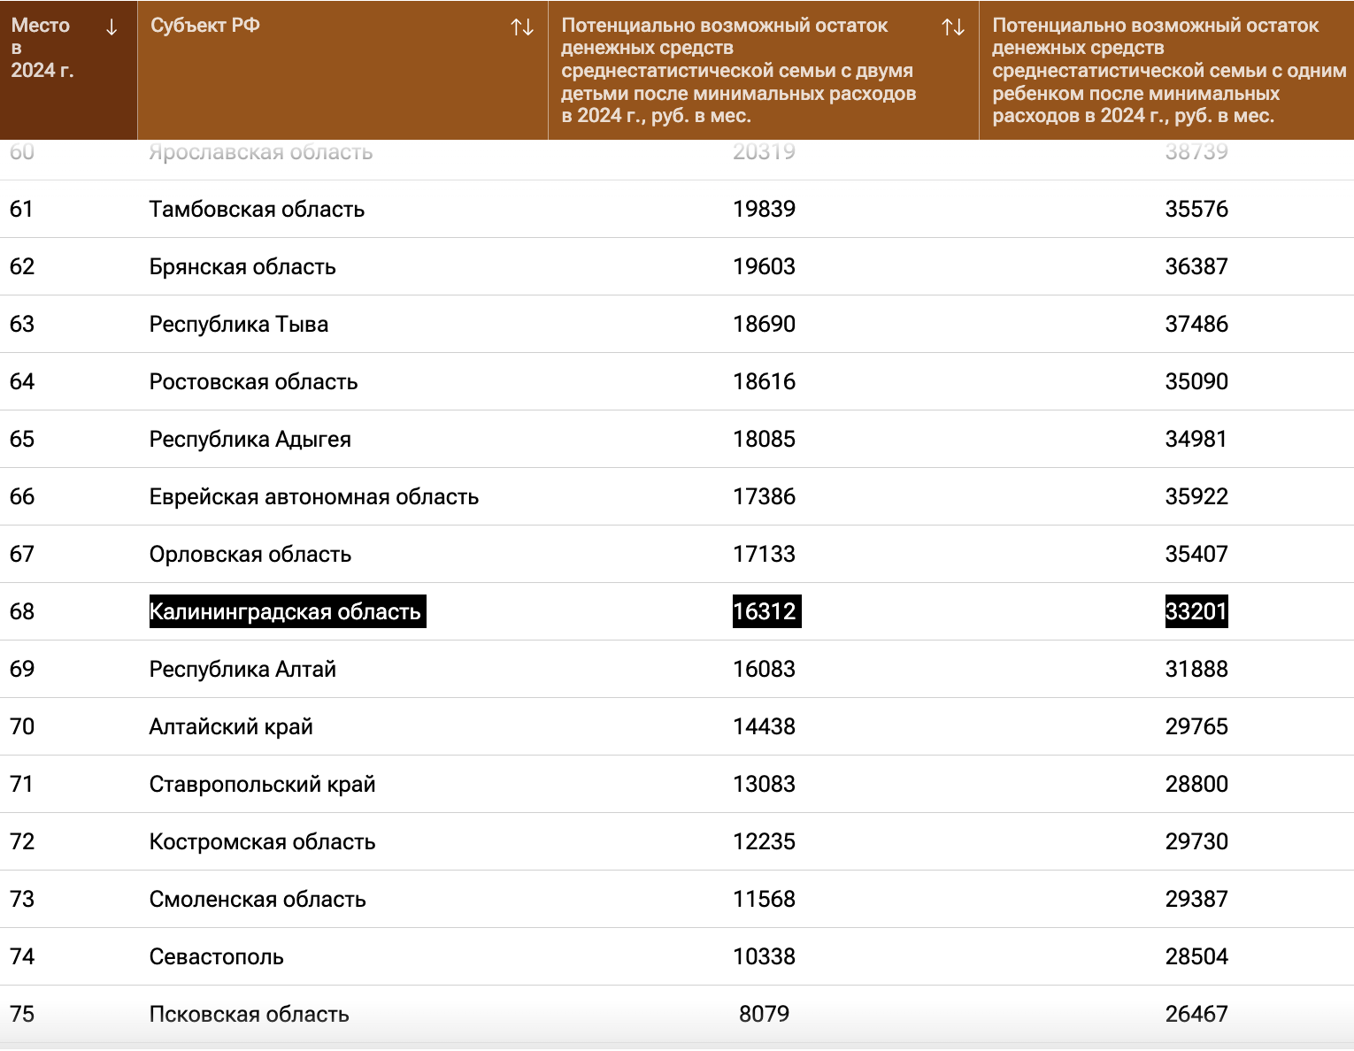This screenshot has height=1051, width=1354.
Task: Click highlighted value 16312
Action: click(766, 611)
